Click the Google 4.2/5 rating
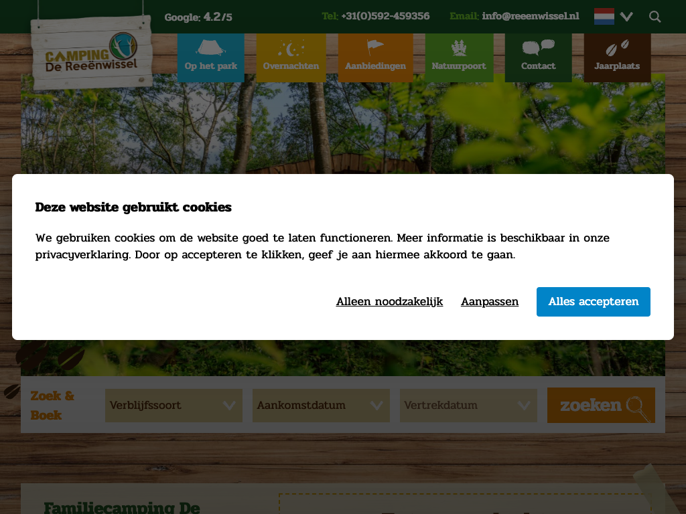This screenshot has height=514, width=686. coord(198,17)
